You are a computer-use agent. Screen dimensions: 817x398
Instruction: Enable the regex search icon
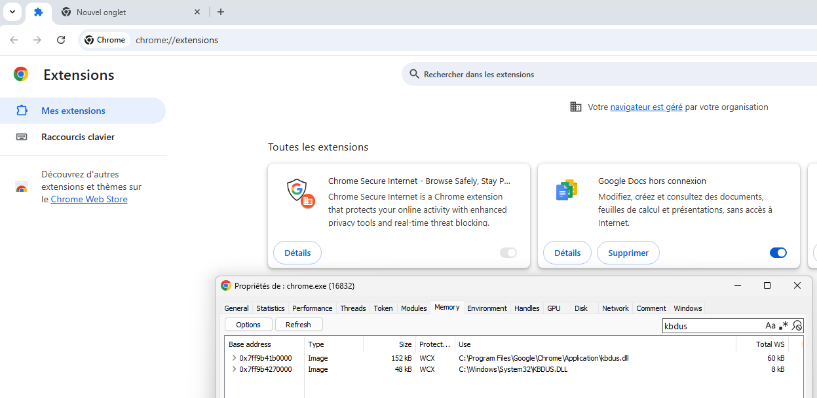pyautogui.click(x=784, y=325)
